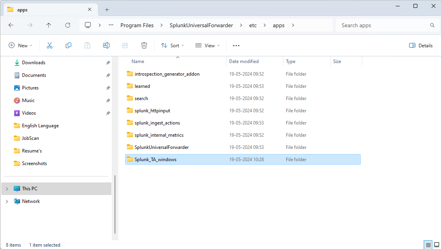Click the Paste clipboard icon
The width and height of the screenshot is (441, 249).
(x=87, y=45)
